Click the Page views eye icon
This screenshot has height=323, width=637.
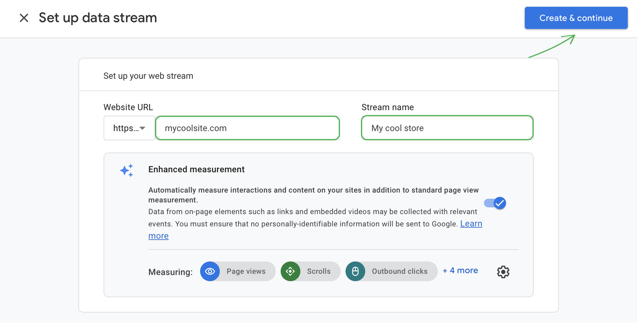(210, 272)
